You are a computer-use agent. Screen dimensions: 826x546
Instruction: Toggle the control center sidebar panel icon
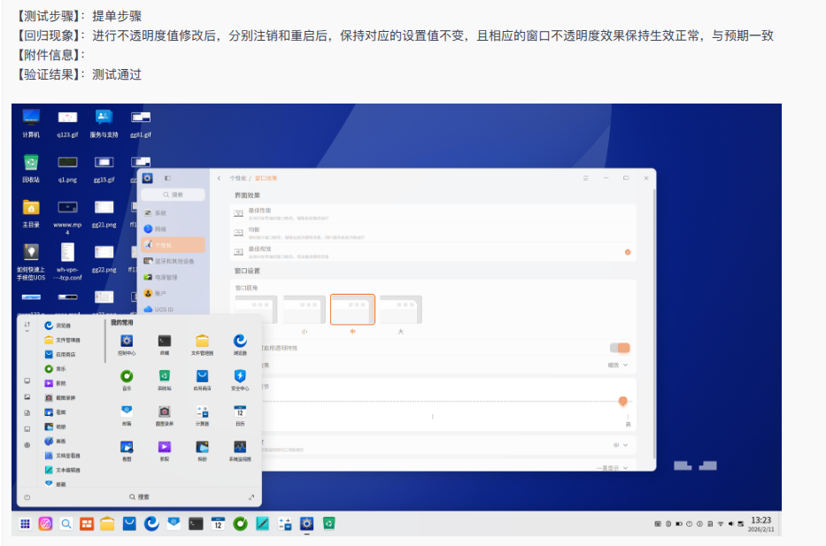(x=167, y=179)
